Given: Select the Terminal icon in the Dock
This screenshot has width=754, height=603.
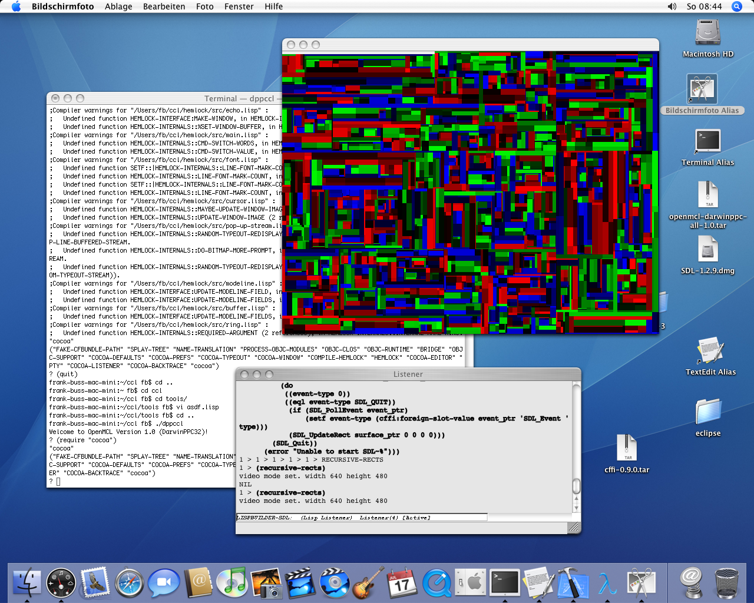Looking at the screenshot, I should click(505, 583).
